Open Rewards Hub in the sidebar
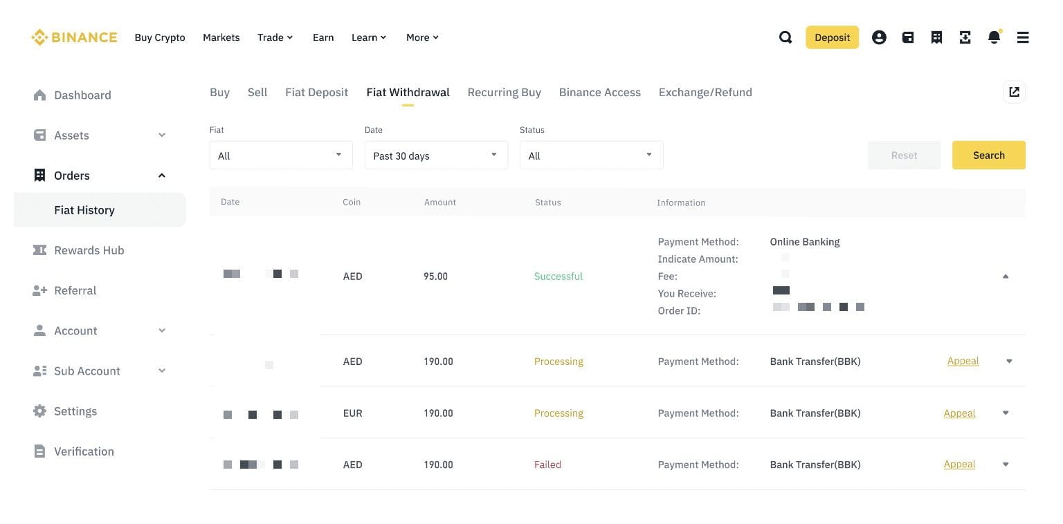Image resolution: width=1063 pixels, height=524 pixels. pos(89,250)
